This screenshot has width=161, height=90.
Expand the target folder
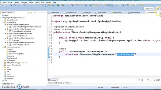(3, 69)
